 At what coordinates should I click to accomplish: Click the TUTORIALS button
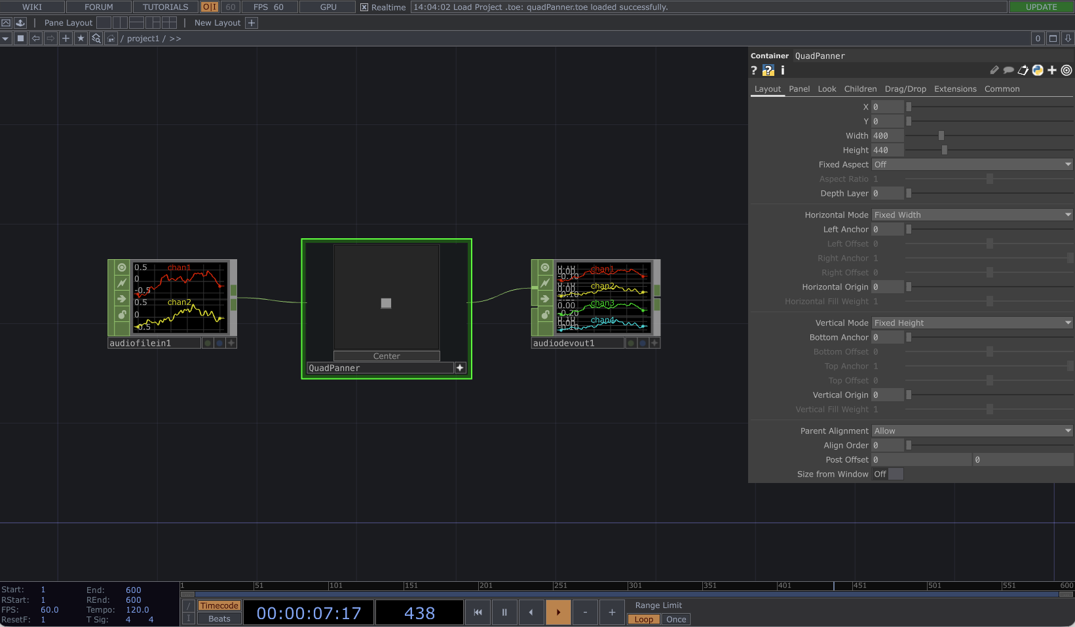point(166,7)
